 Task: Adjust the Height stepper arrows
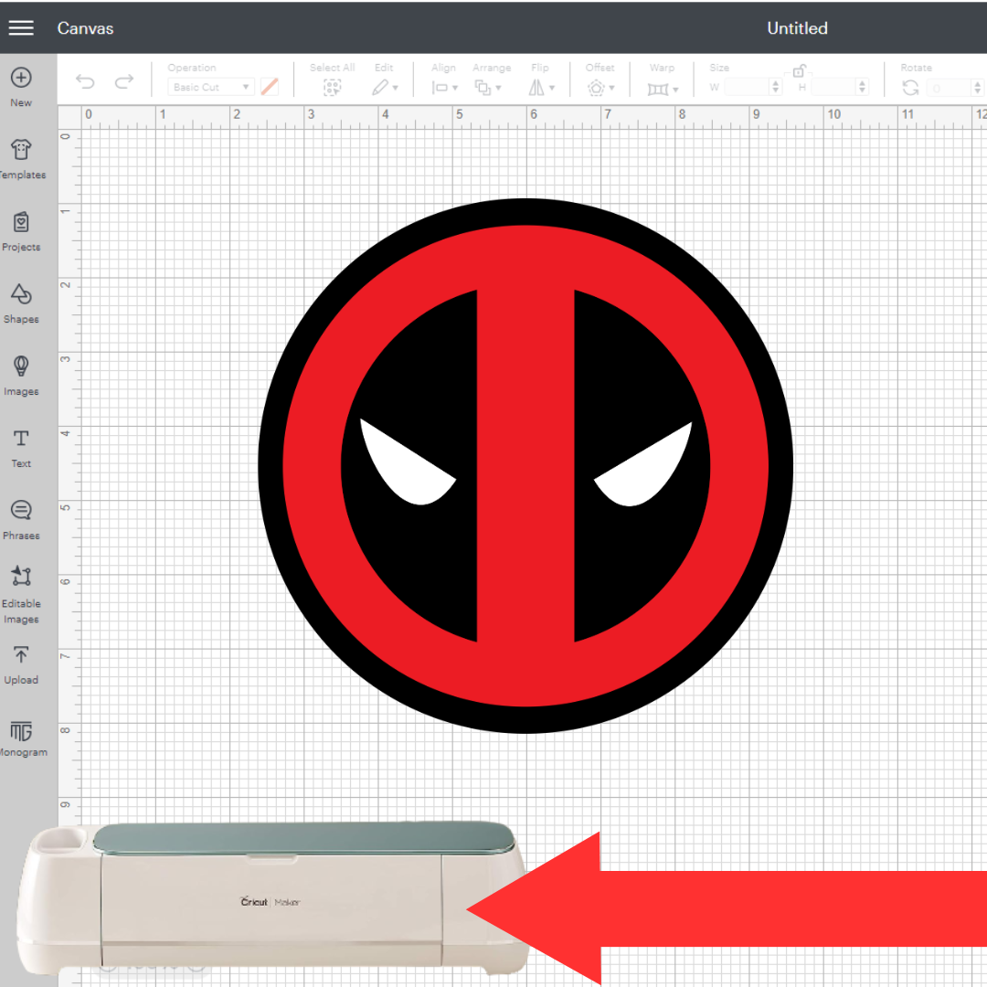tap(863, 87)
